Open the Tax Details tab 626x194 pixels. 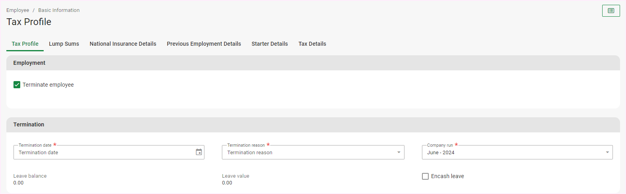tap(312, 44)
